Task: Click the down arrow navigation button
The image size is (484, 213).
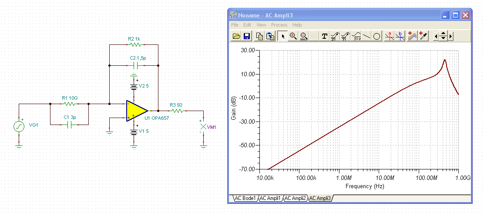Action: [x=443, y=39]
